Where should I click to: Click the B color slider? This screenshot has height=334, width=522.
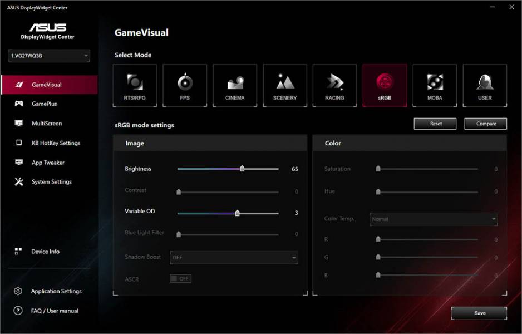pyautogui.click(x=427, y=275)
